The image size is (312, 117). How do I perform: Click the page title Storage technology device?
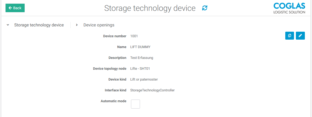[x=150, y=8]
